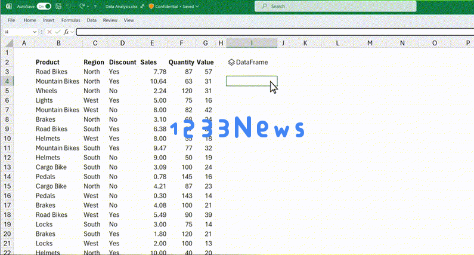Click the Quantity header cell

181,62
